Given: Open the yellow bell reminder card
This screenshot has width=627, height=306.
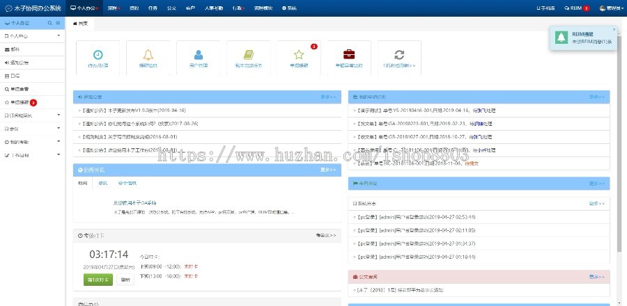Looking at the screenshot, I should coord(148,58).
